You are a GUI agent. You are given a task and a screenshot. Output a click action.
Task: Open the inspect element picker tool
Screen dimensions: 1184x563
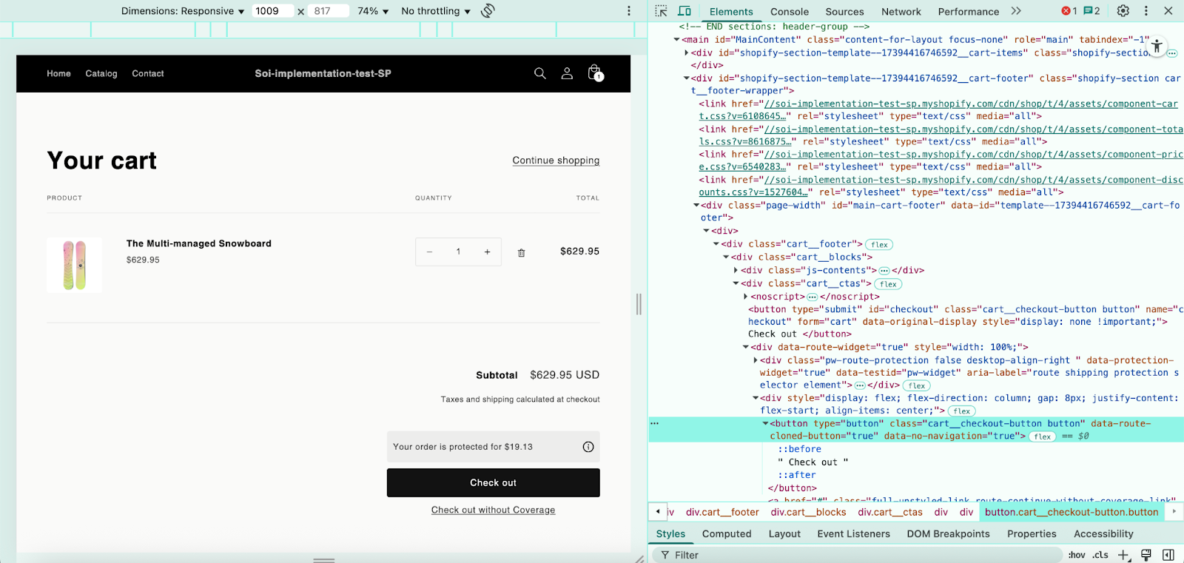662,11
